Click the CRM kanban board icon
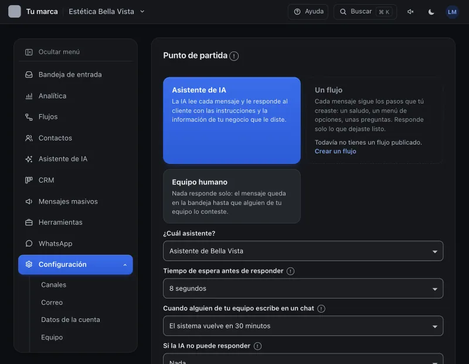Viewport: 469px width, 364px height. coord(29,180)
